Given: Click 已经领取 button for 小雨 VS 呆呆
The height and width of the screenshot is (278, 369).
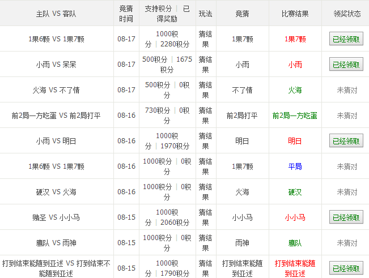Looking at the screenshot, I should [x=346, y=65].
